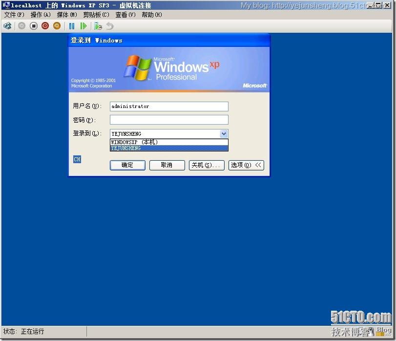Shut down the VM with the red power icon
Image resolution: width=396 pixels, height=341 pixels.
pos(45,26)
